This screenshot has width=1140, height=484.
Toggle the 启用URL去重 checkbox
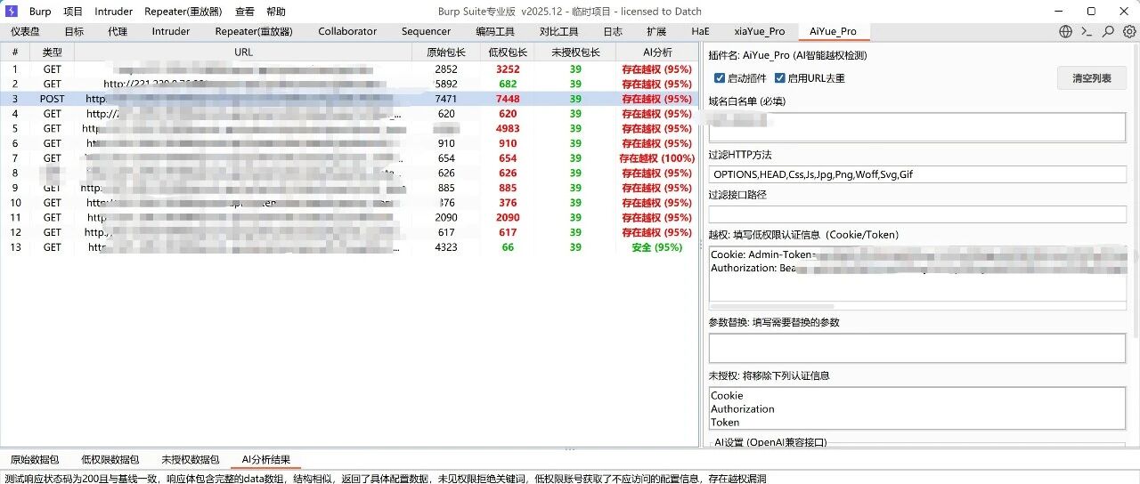click(780, 78)
